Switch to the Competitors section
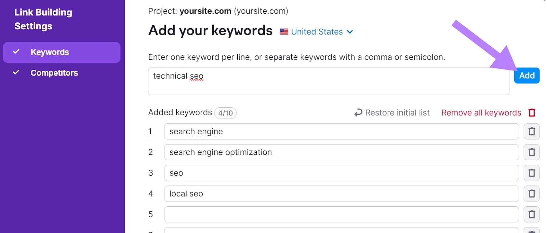This screenshot has width=547, height=233. 54,72
